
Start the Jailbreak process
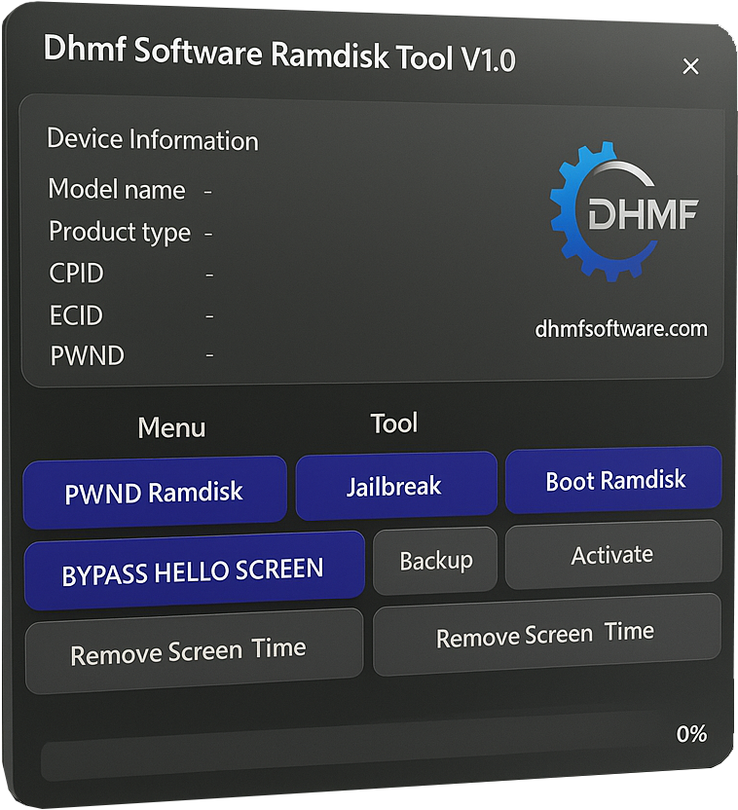click(x=394, y=487)
